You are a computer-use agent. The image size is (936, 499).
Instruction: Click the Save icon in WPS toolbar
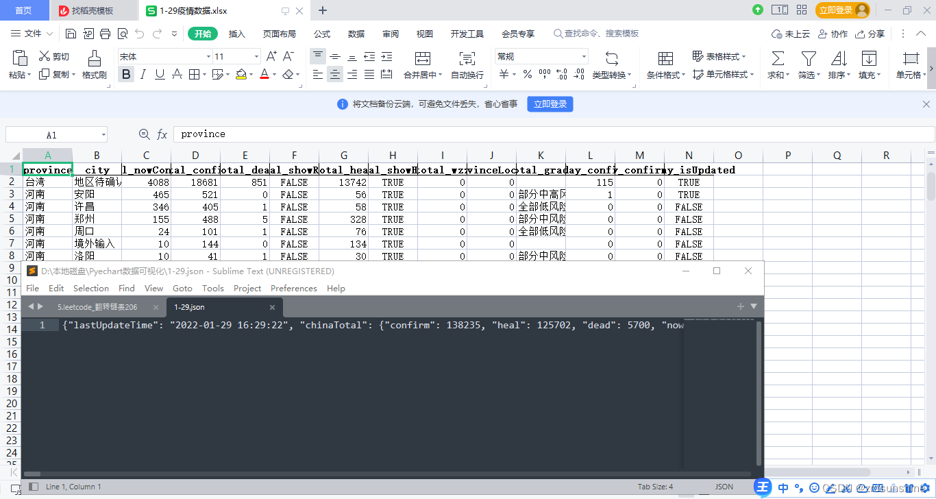pyautogui.click(x=71, y=34)
